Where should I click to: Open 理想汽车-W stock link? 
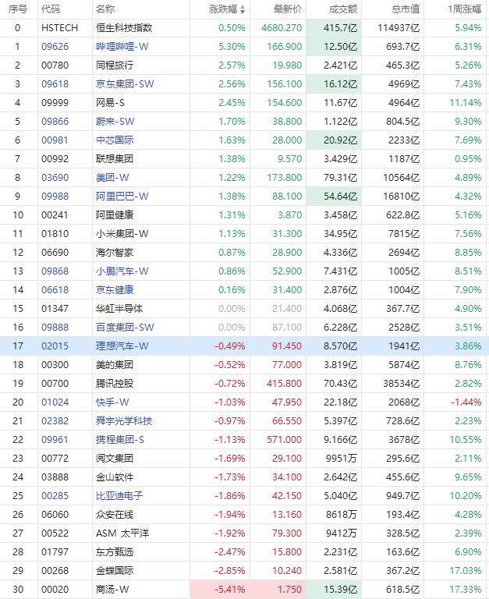pos(122,346)
